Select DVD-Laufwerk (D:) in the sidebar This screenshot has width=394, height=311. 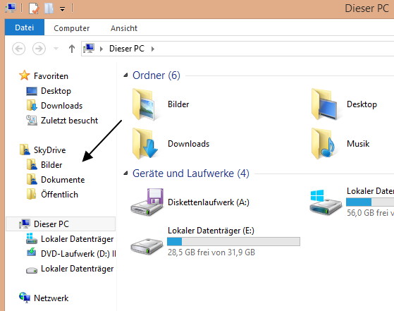click(x=78, y=254)
